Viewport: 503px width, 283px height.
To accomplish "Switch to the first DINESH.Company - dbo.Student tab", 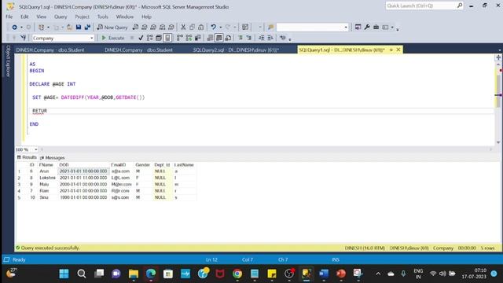I will click(x=50, y=50).
